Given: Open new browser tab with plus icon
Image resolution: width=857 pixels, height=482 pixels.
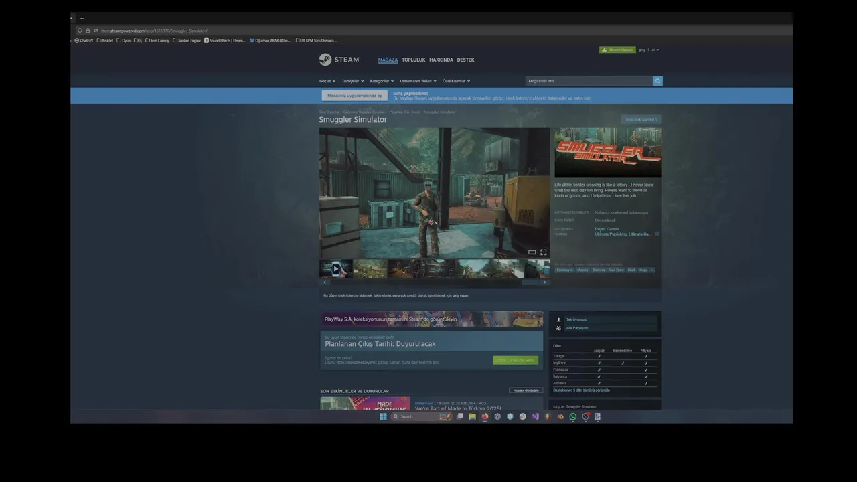Looking at the screenshot, I should tap(82, 18).
